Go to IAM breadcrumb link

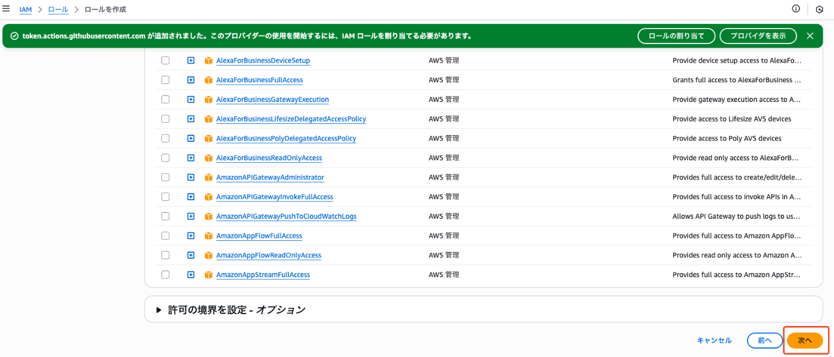(x=26, y=10)
